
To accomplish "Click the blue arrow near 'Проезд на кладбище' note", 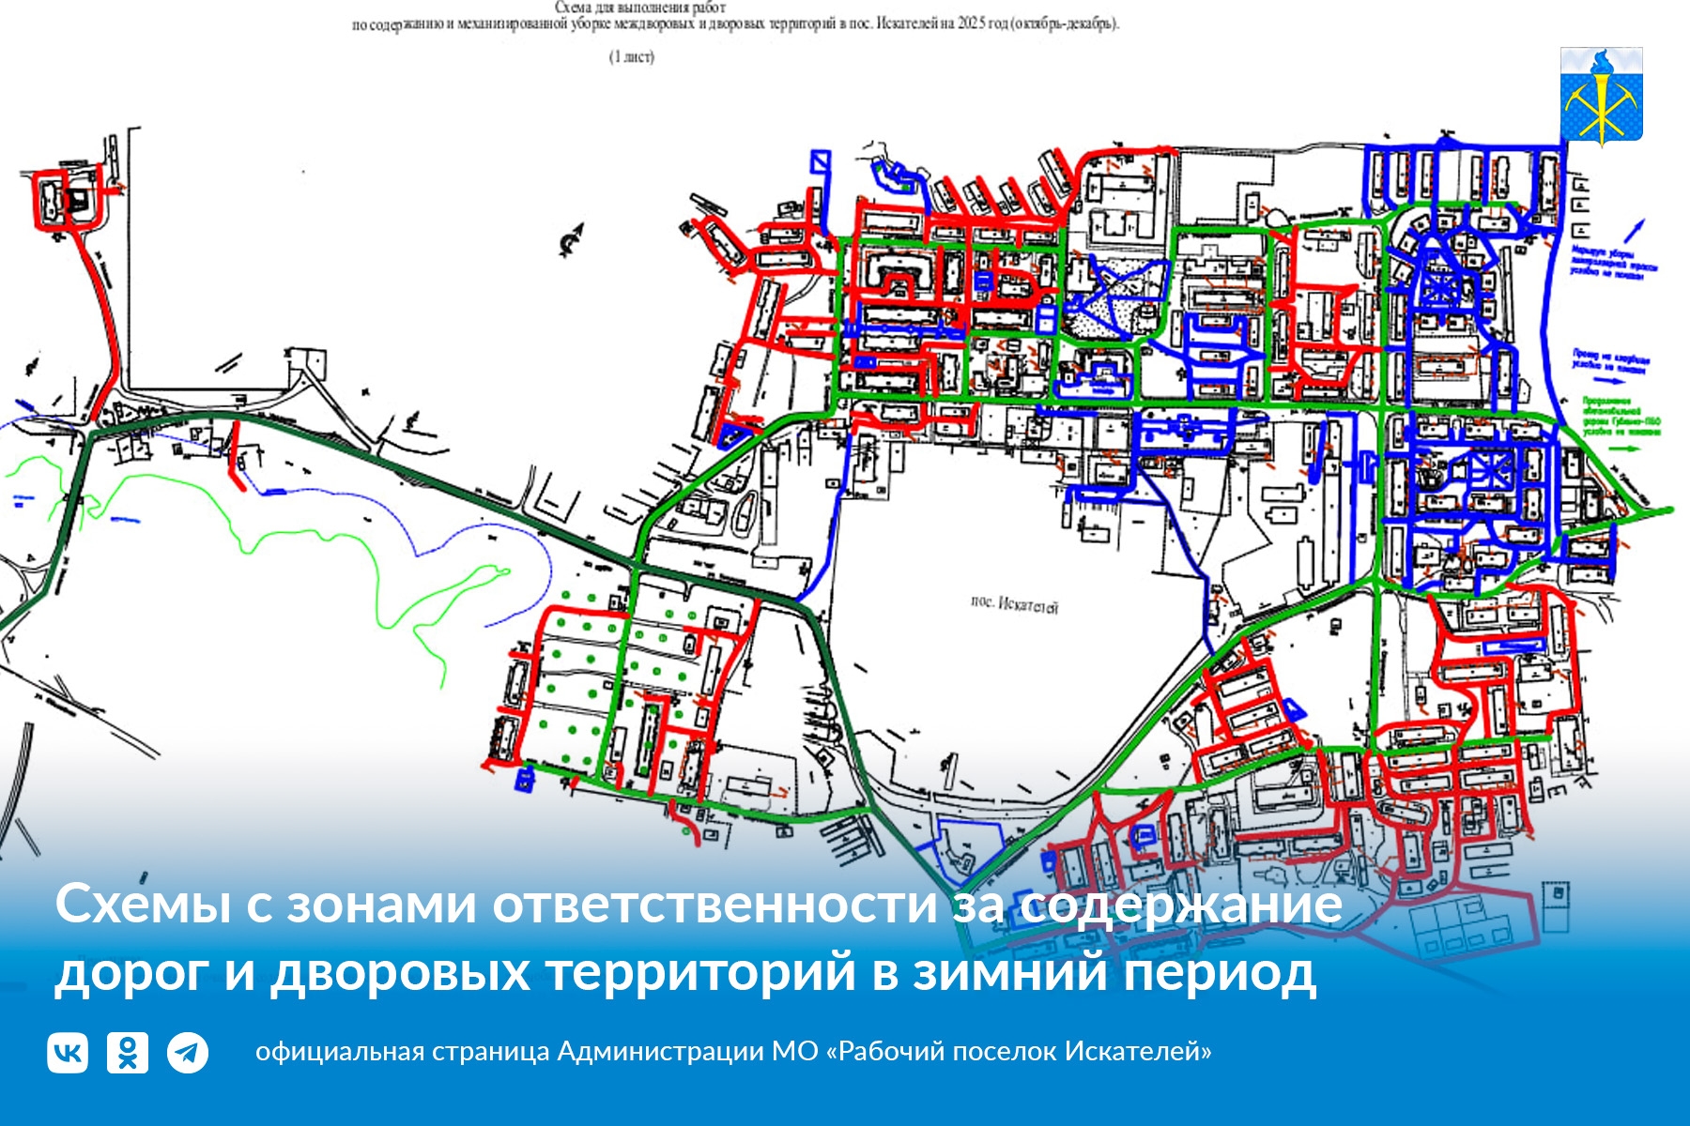I will (1609, 381).
